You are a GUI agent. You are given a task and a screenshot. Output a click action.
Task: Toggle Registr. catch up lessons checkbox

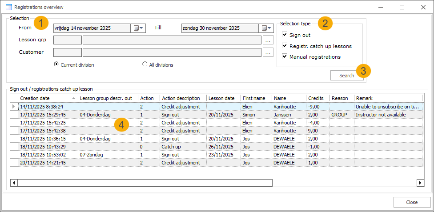[285, 46]
